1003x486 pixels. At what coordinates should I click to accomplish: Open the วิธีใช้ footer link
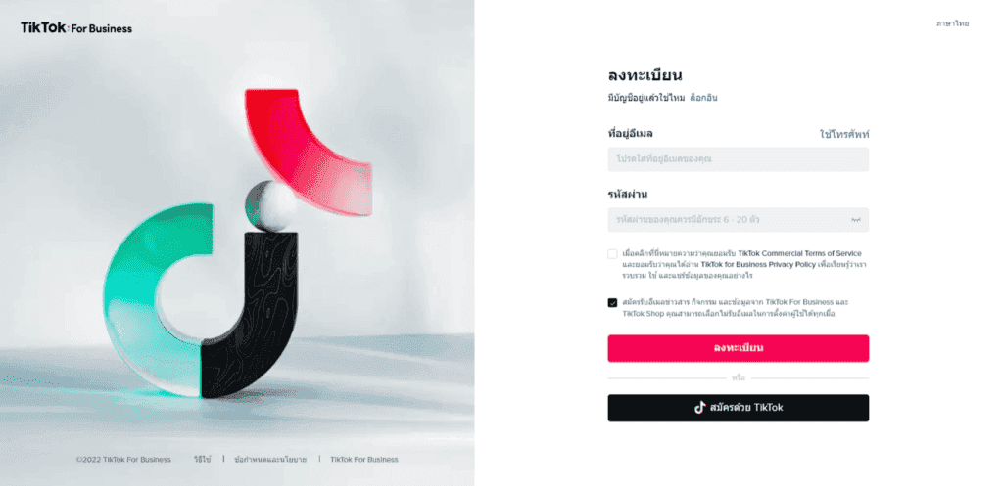point(202,460)
